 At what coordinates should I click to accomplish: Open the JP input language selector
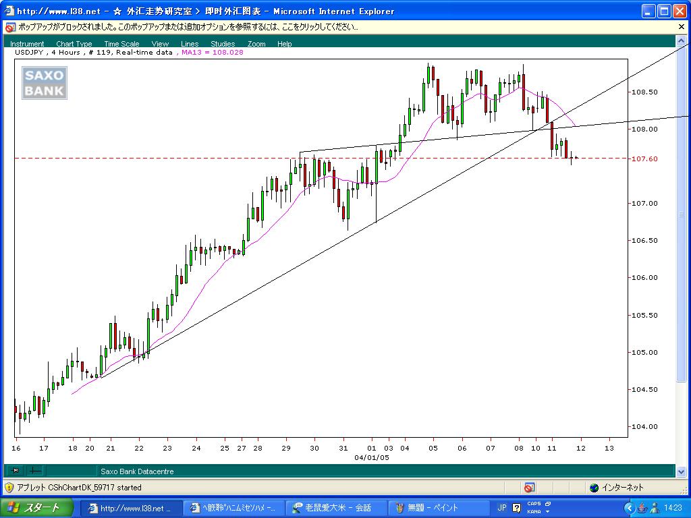click(x=502, y=507)
